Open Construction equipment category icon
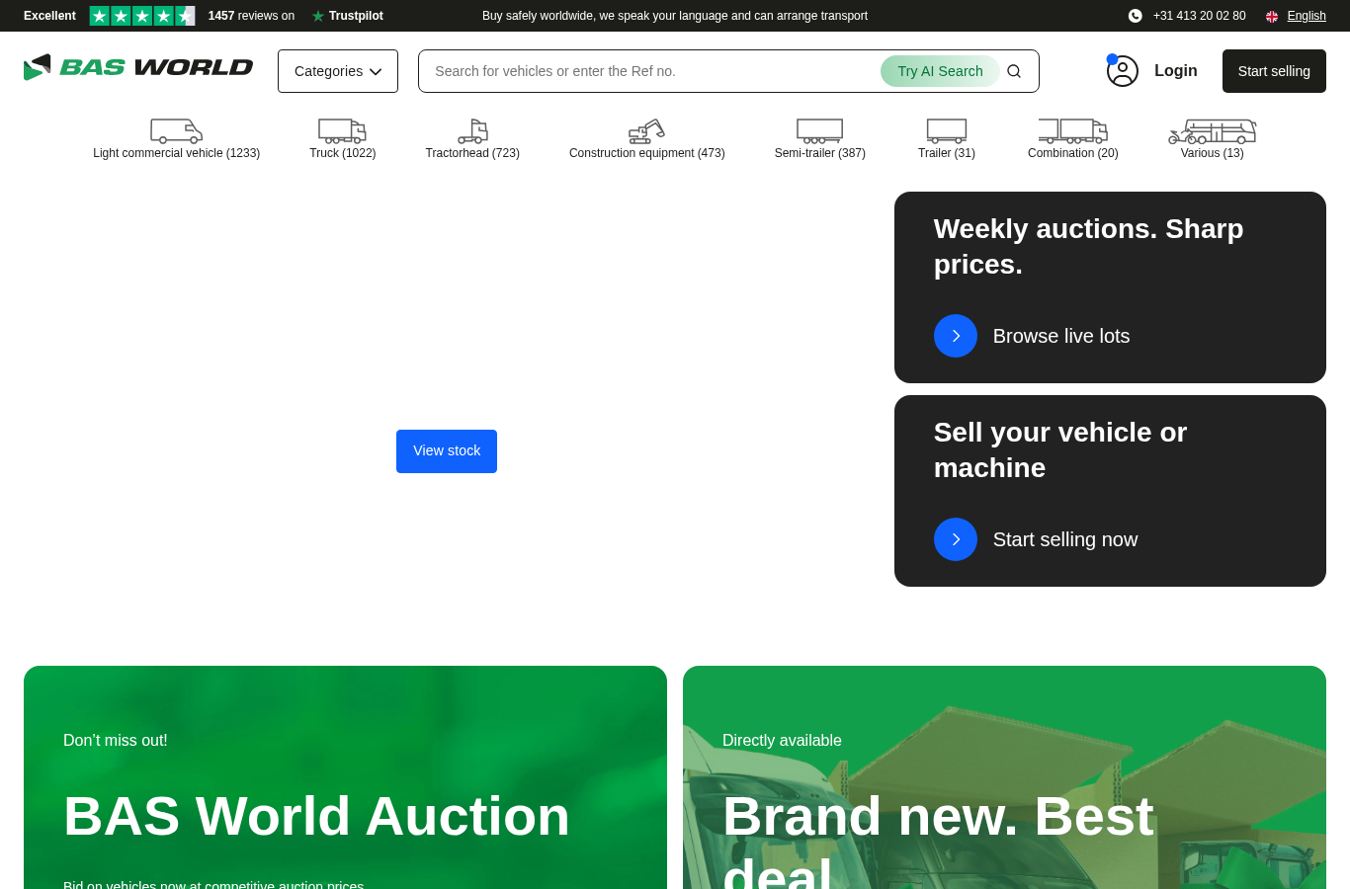The image size is (1350, 889). point(646,131)
